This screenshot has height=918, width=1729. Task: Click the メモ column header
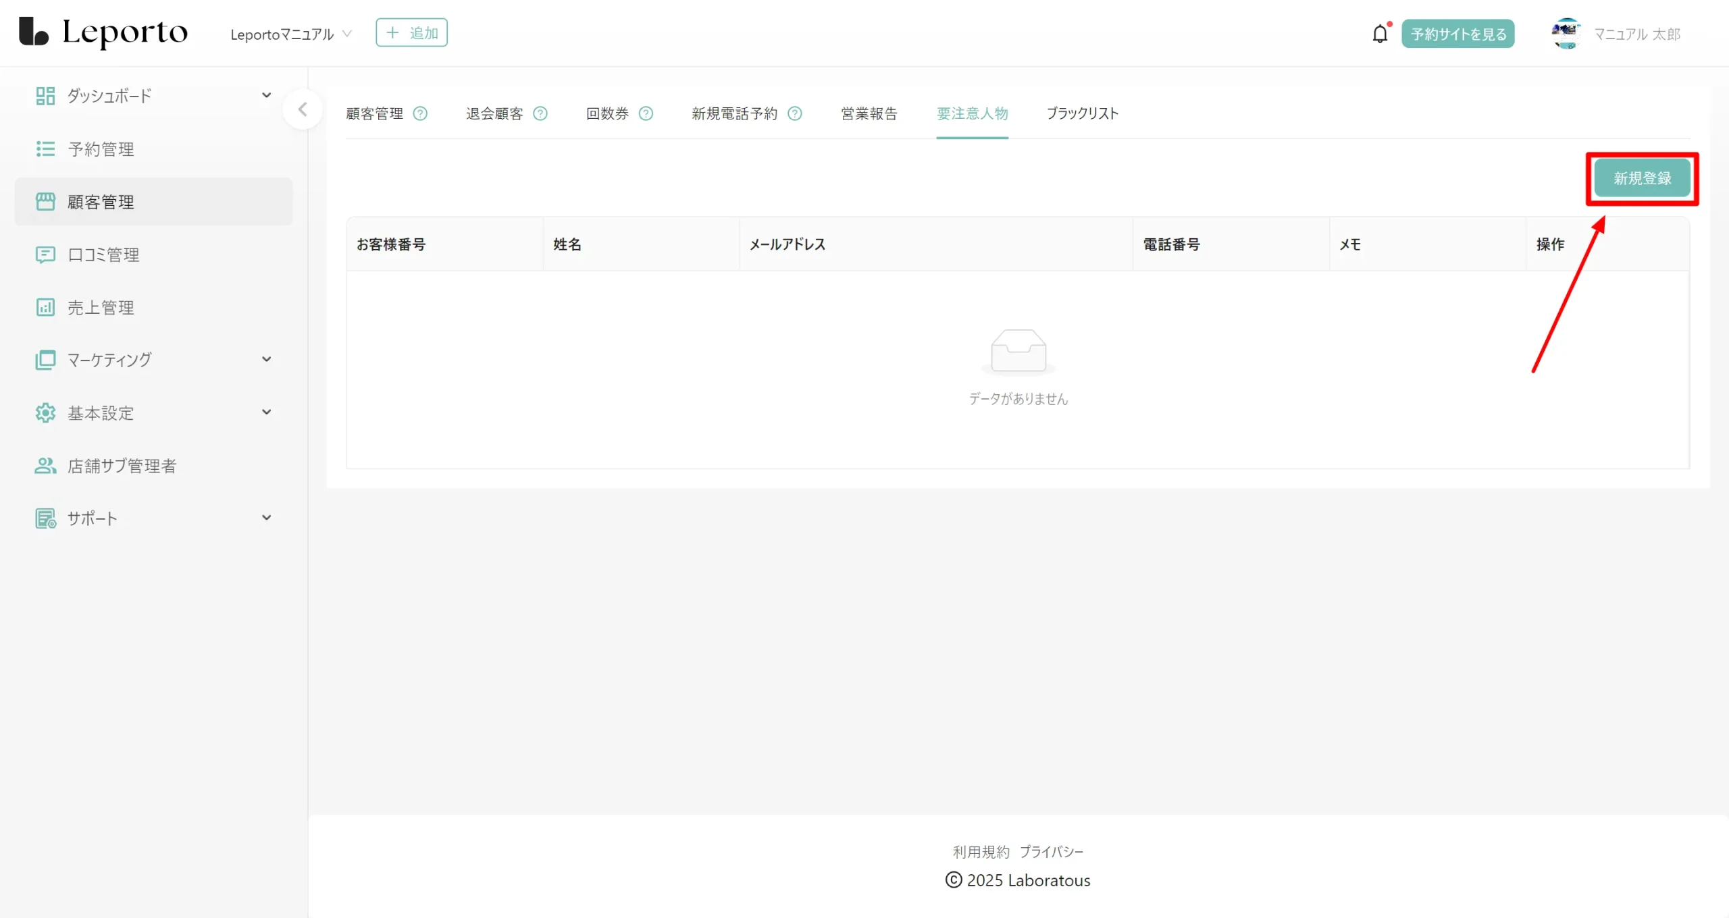1428,244
